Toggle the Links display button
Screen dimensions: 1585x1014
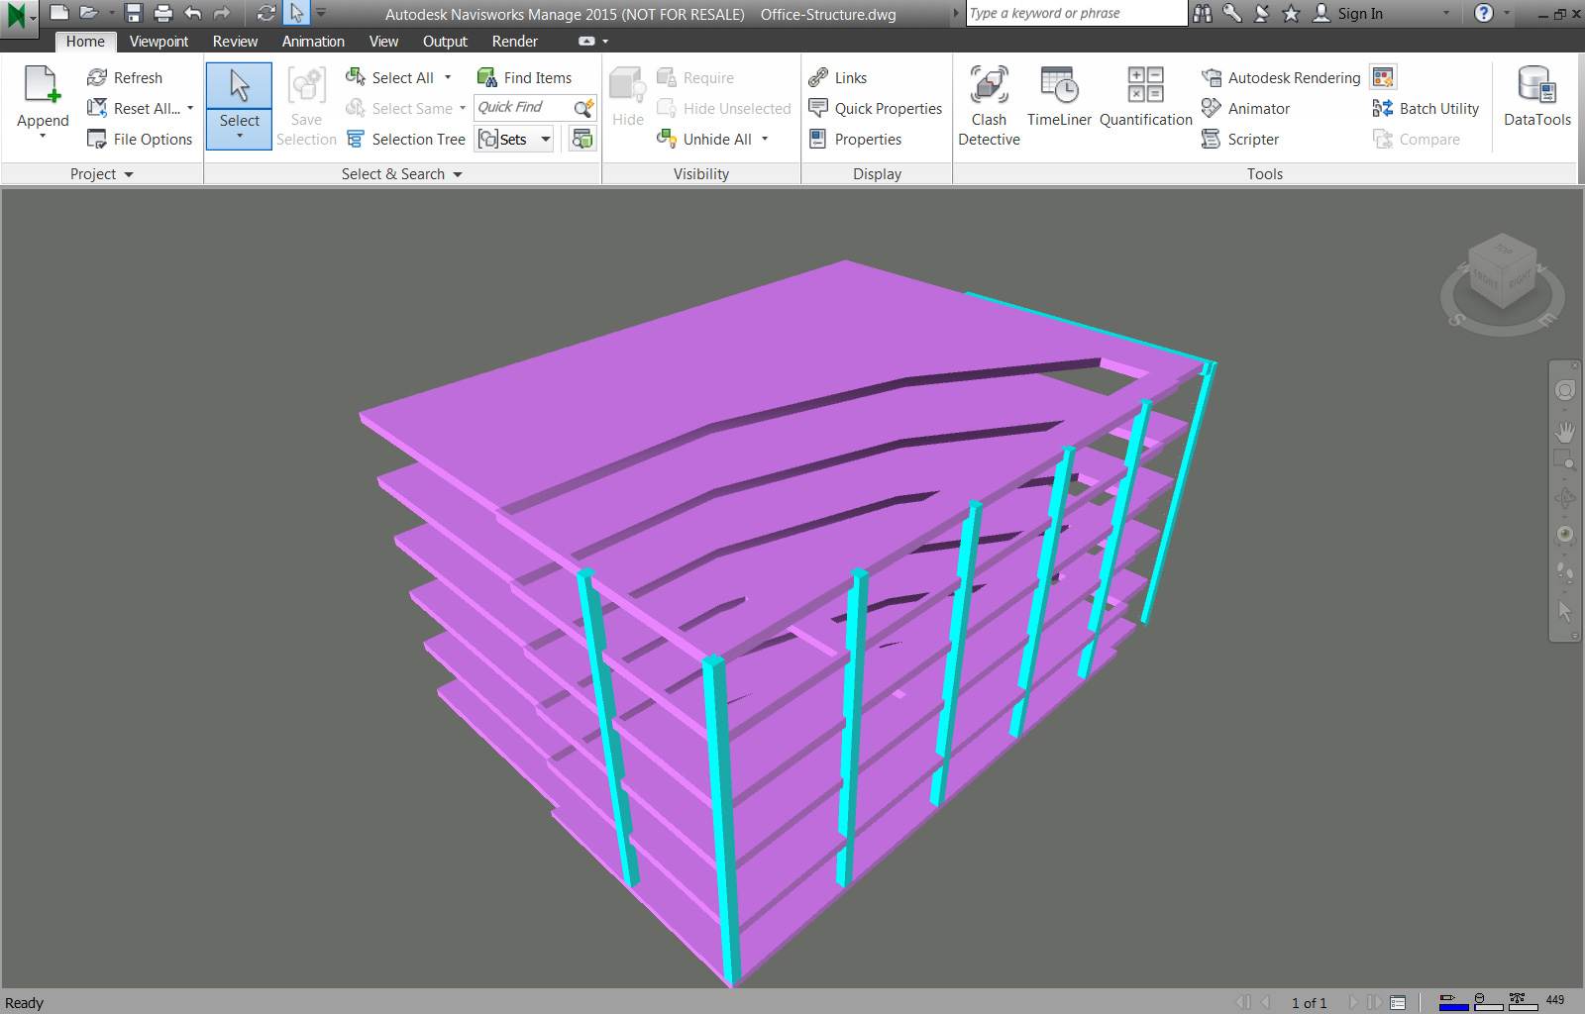click(x=838, y=77)
